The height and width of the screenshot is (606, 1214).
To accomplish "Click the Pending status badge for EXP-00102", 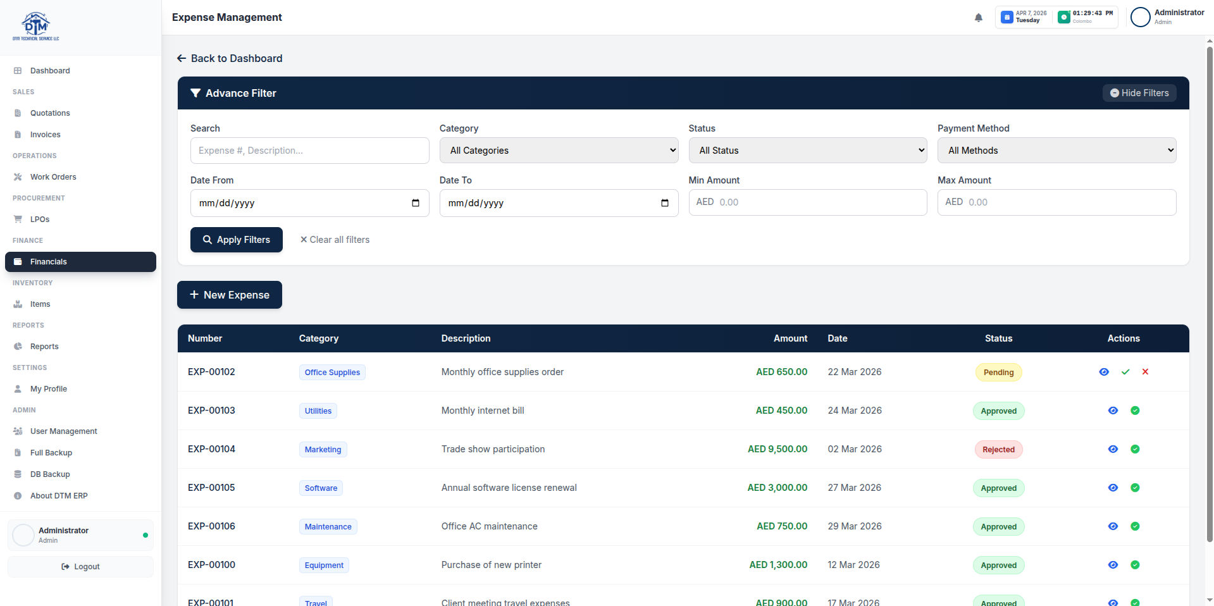I will (998, 373).
